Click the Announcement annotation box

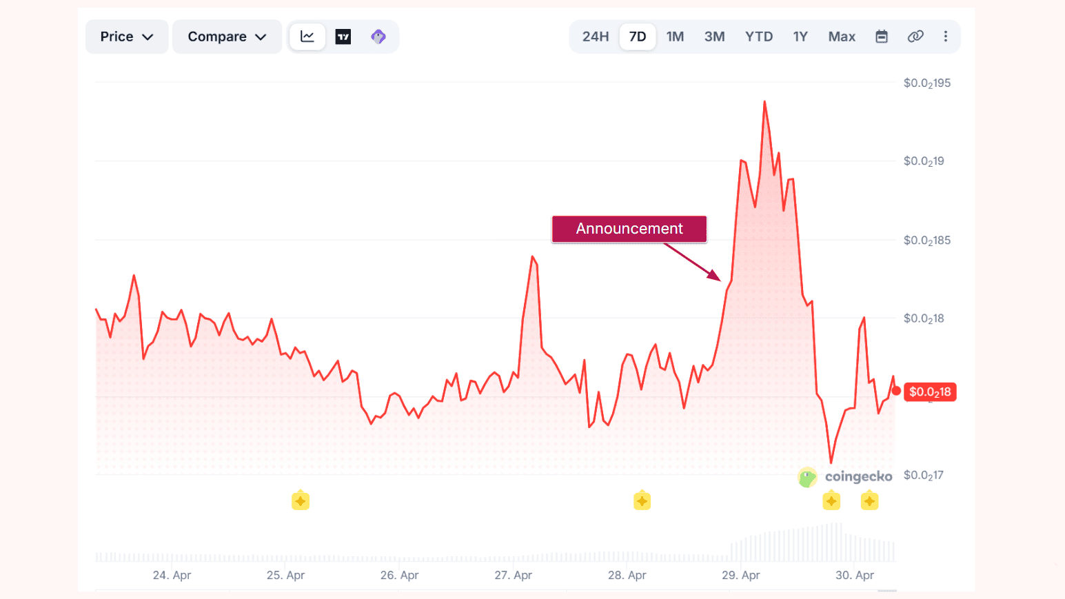click(x=629, y=229)
